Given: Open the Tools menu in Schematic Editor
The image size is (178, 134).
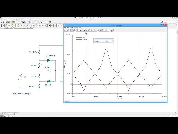Looking at the screenshot, I should pos(25,20).
